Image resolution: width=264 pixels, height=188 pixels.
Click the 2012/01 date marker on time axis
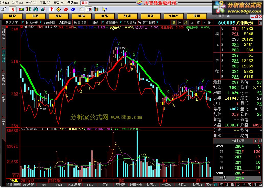(x=55, y=181)
